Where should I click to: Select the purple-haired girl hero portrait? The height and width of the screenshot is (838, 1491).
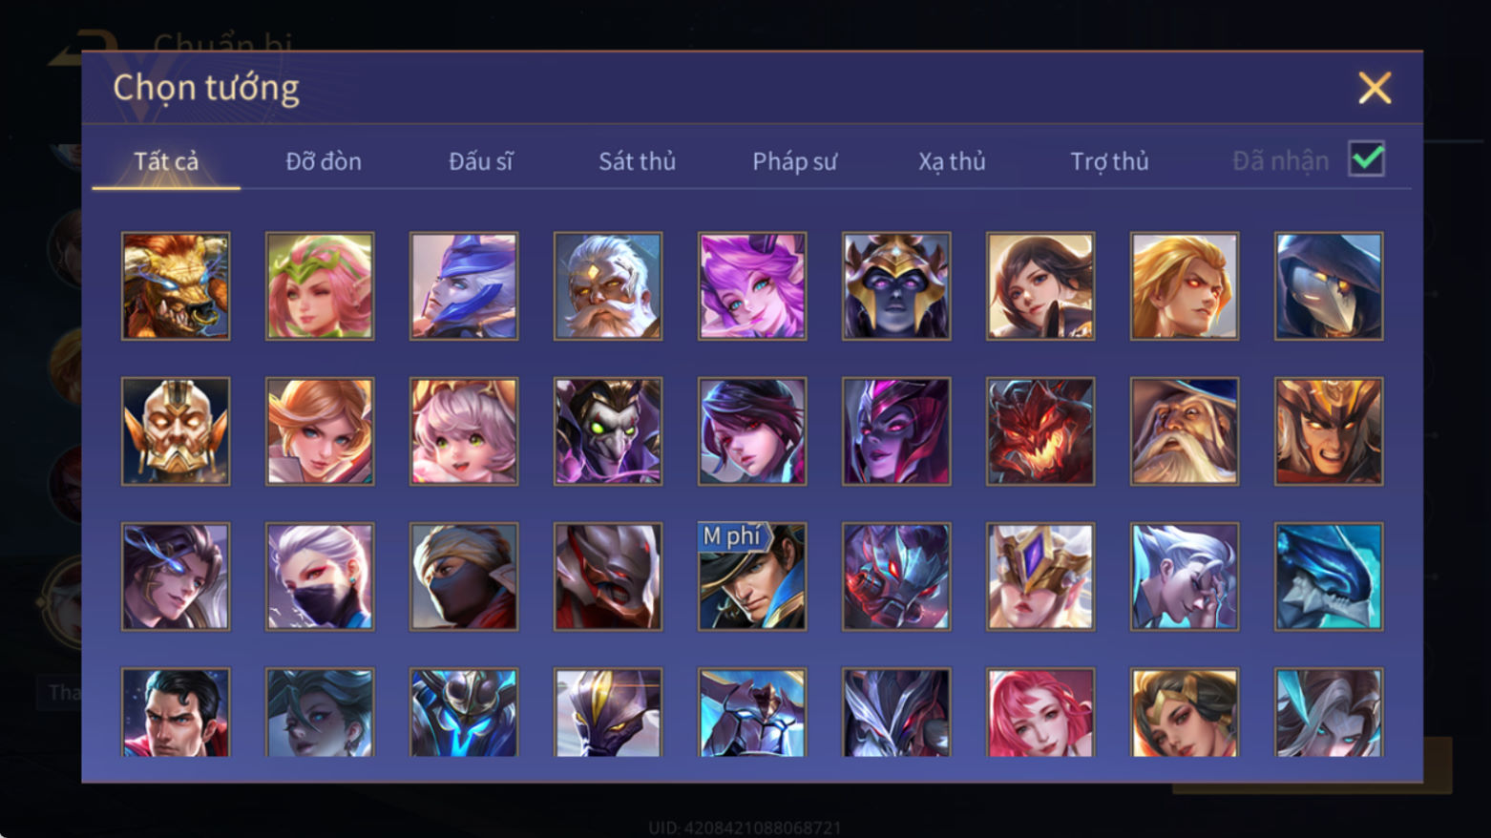coord(752,286)
